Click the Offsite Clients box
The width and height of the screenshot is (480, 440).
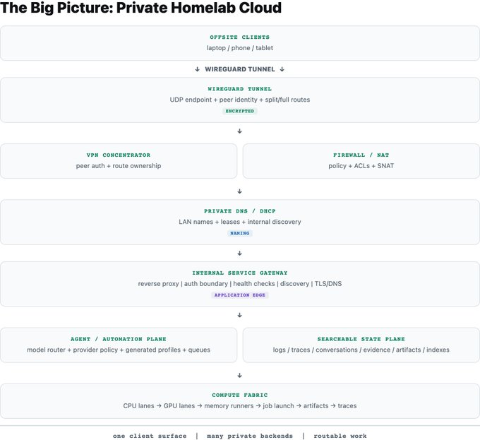coord(240,43)
